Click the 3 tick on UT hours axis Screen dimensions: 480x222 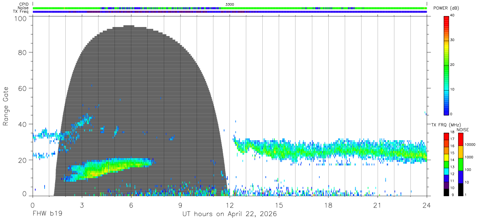click(x=82, y=205)
